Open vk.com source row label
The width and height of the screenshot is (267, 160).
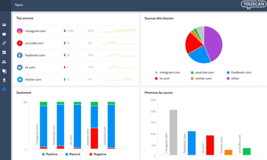tap(30, 67)
